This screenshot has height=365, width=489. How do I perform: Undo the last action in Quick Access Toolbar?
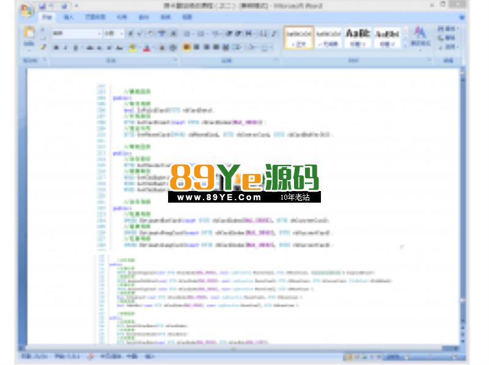51,6
